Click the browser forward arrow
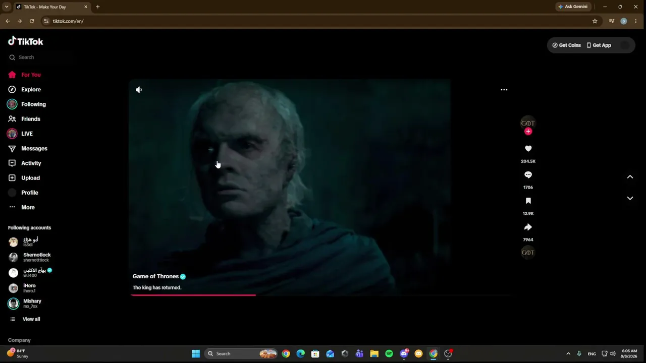646x363 pixels. (20, 21)
